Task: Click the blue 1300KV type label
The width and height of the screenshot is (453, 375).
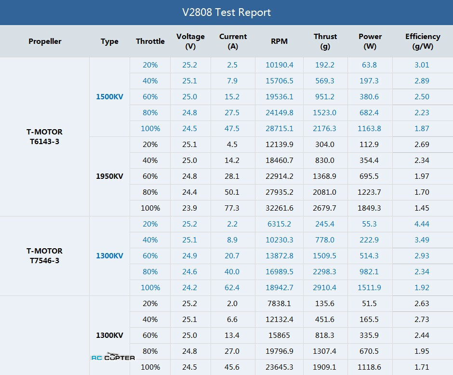Action: point(109,256)
